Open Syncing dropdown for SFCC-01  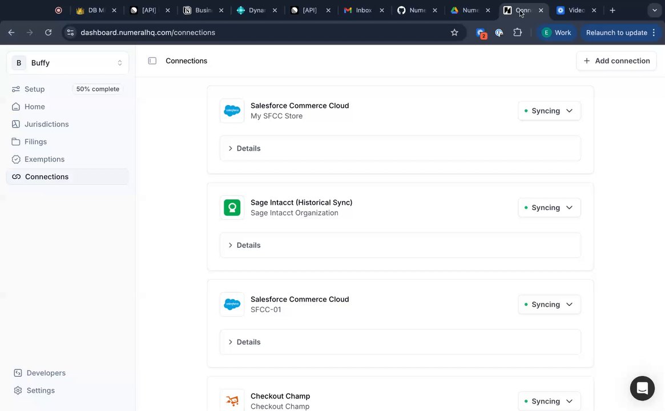pyautogui.click(x=549, y=304)
